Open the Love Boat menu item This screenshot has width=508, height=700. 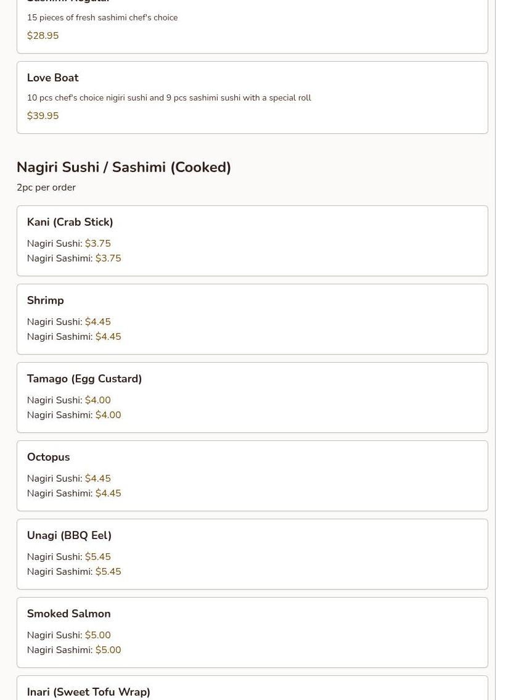52,78
